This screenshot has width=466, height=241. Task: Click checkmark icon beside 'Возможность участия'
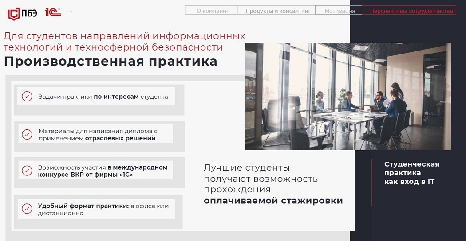pos(27,171)
